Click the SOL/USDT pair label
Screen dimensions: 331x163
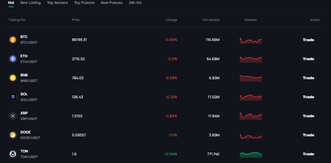coord(29,100)
